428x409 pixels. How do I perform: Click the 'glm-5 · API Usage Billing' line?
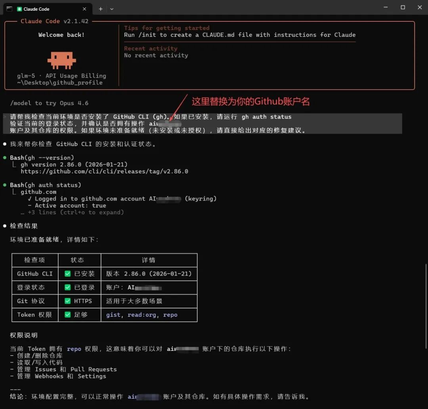[61, 76]
